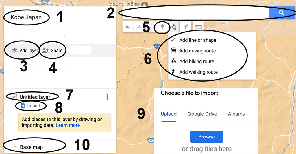Click the redo arrow icon

[x=139, y=27]
